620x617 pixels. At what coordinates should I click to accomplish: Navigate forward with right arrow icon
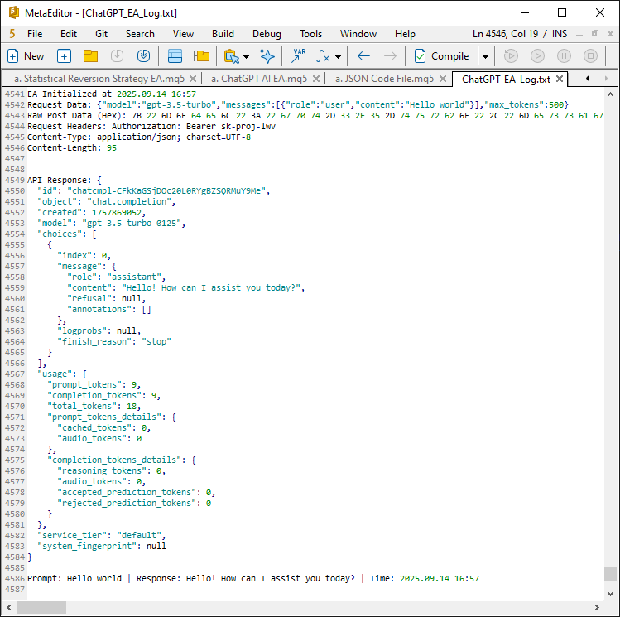tap(390, 56)
